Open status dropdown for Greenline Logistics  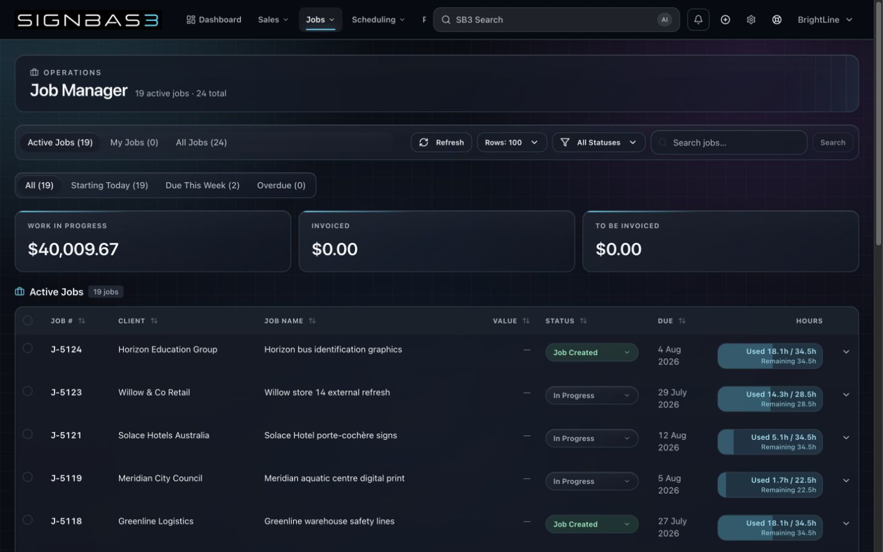point(592,524)
